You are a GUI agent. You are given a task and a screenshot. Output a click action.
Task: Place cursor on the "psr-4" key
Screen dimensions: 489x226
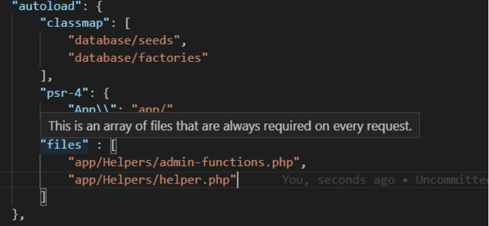[x=64, y=93]
